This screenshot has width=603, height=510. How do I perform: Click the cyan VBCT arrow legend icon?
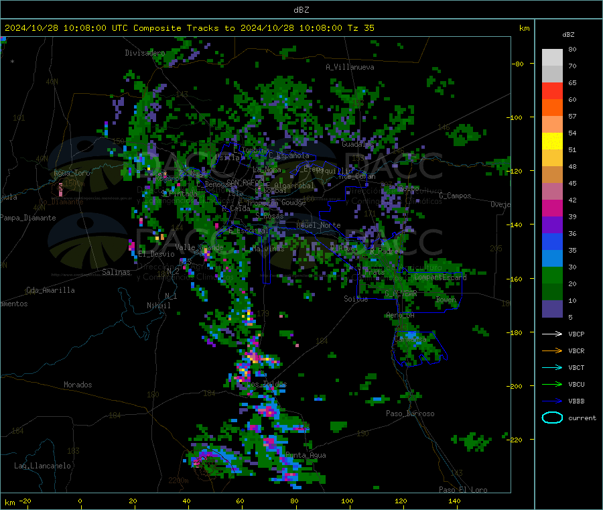(552, 368)
